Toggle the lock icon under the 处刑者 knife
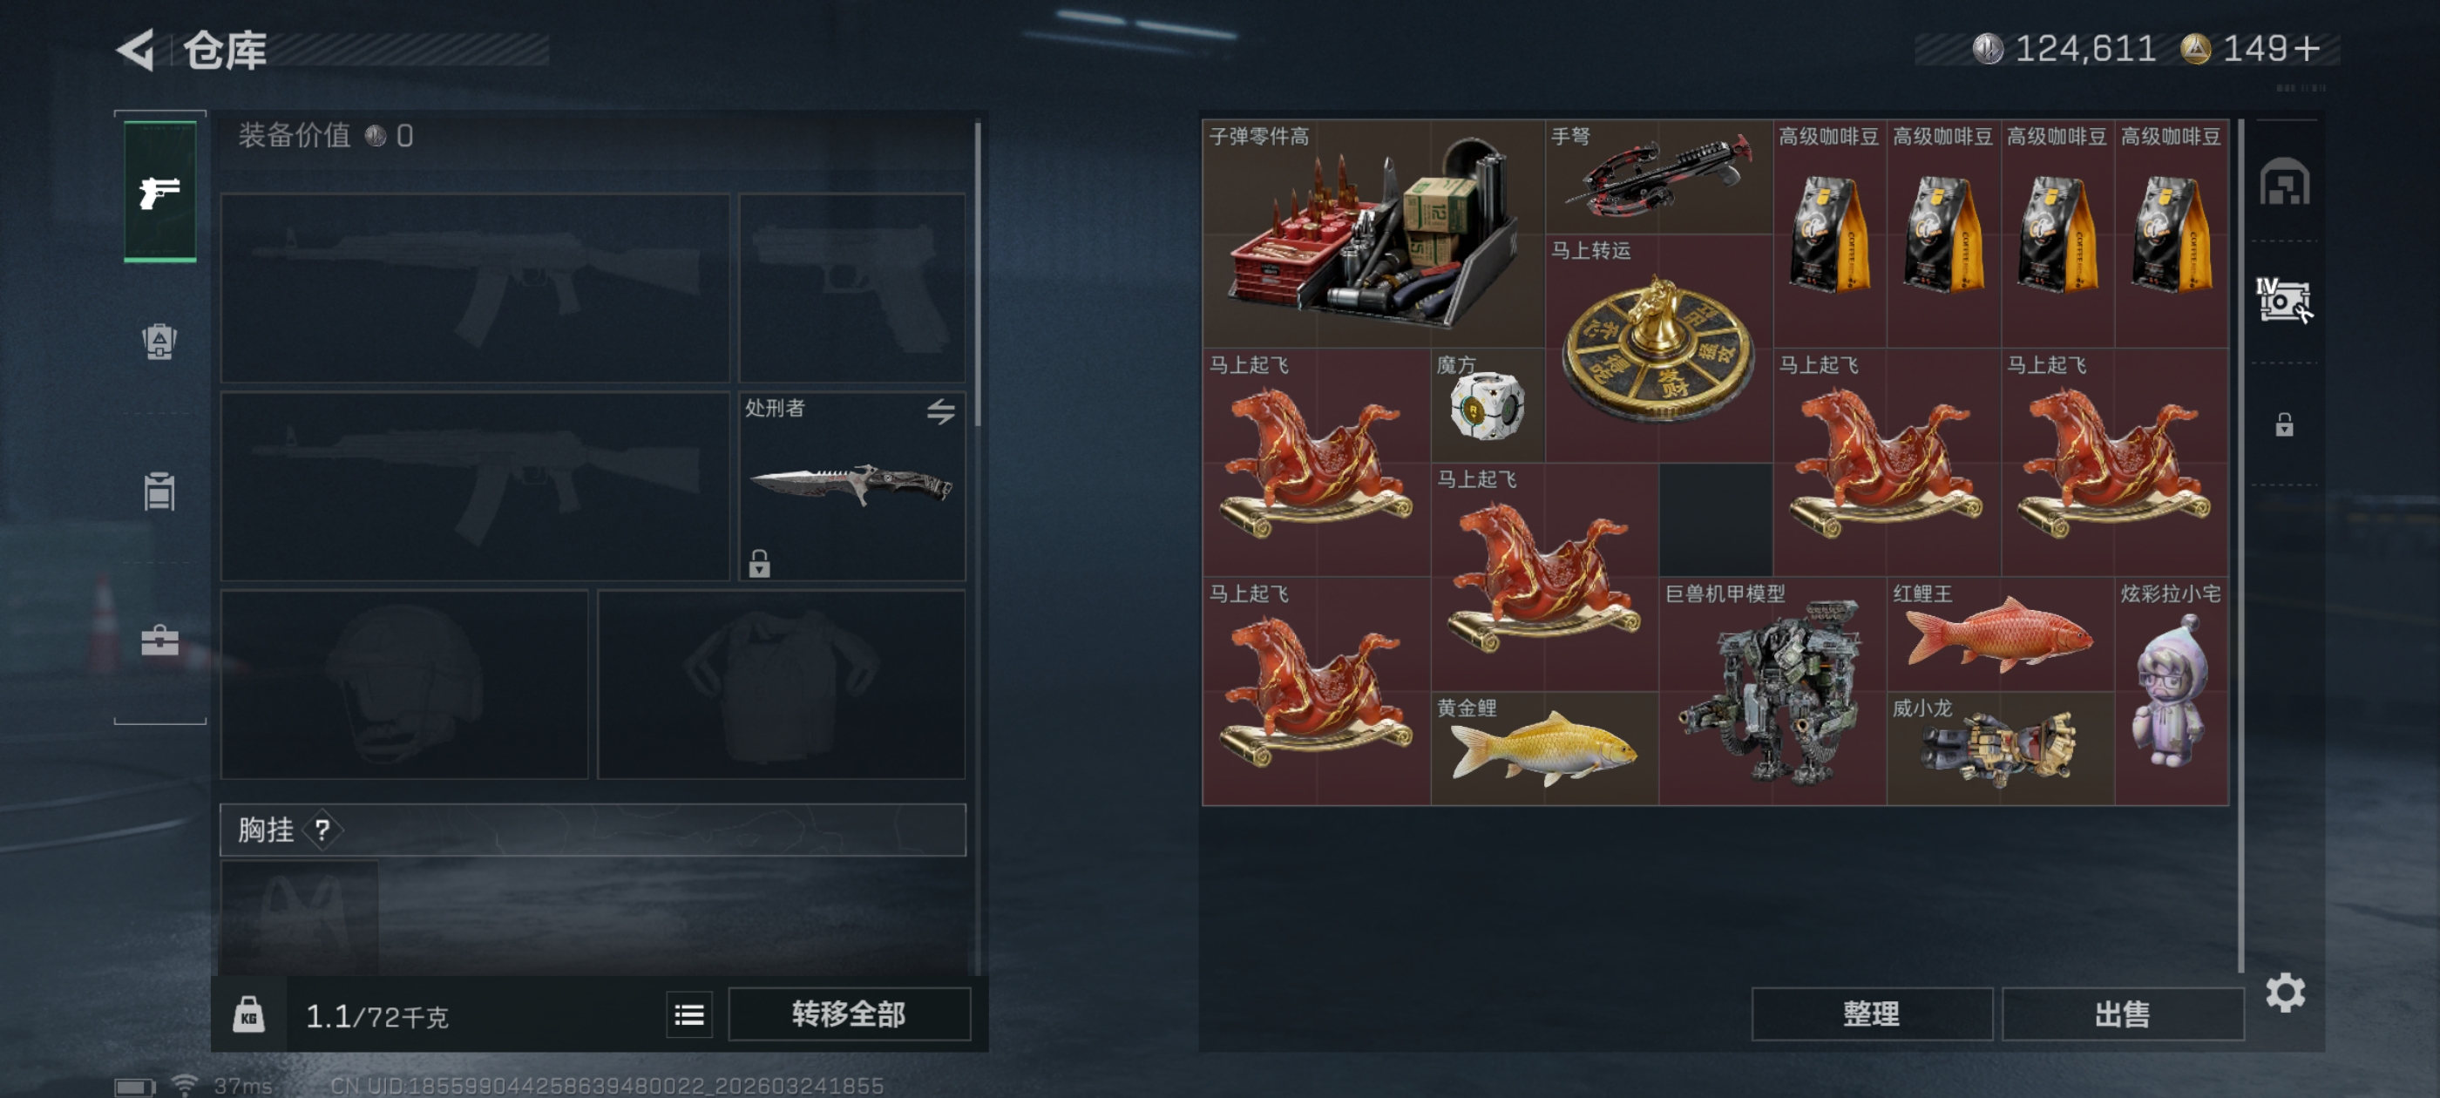 click(x=759, y=563)
